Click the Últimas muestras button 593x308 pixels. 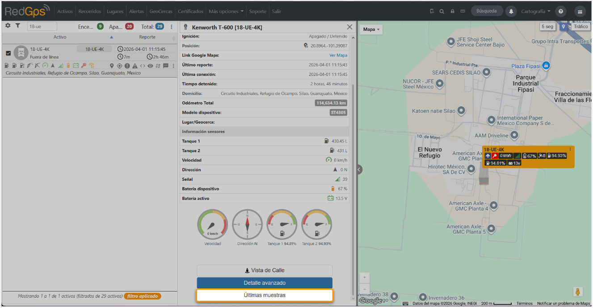(265, 295)
